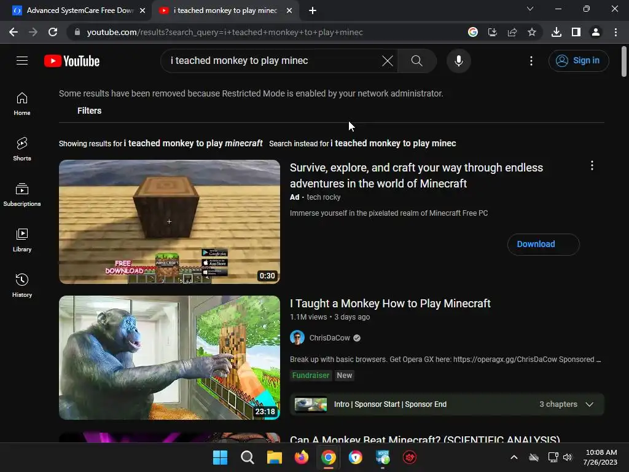Open ChrisDaCow channel name
Viewport: 629px width, 472px height.
329,338
